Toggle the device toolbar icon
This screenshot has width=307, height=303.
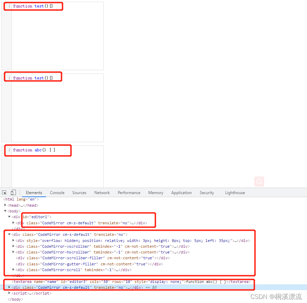tap(13, 192)
